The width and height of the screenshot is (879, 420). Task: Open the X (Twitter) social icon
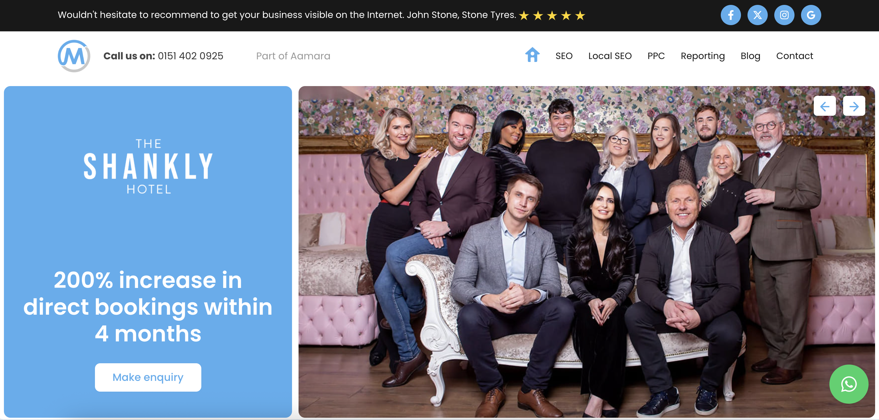(x=758, y=15)
